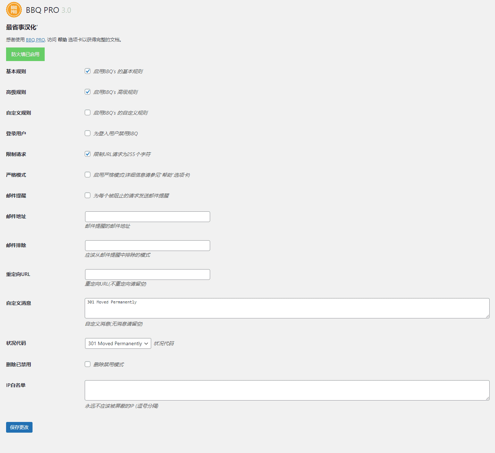Viewport: 495px width, 453px height.
Task: Click the BBQ PRO 3.0 title text
Action: point(49,10)
